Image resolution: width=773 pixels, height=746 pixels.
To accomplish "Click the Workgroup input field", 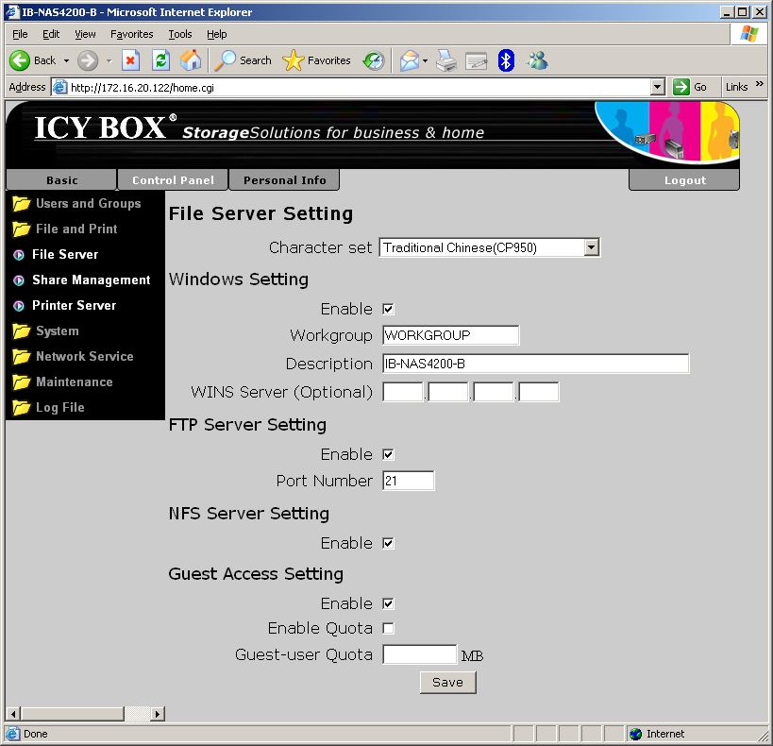I will 450,335.
